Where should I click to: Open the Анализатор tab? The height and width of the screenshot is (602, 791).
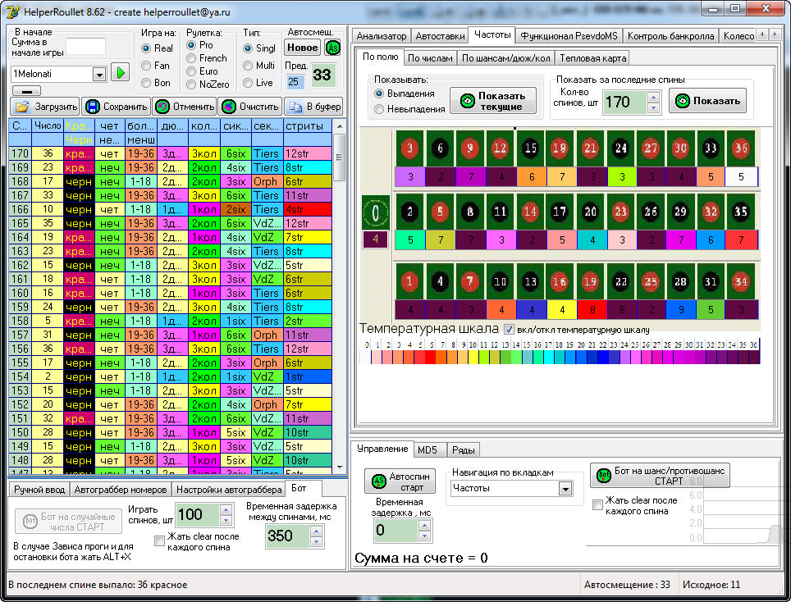pyautogui.click(x=381, y=36)
